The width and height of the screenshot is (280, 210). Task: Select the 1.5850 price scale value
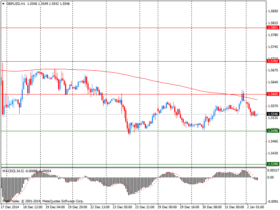coord(273,11)
